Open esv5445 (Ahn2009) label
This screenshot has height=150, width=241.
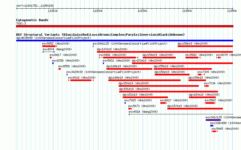pyautogui.click(x=225, y=129)
